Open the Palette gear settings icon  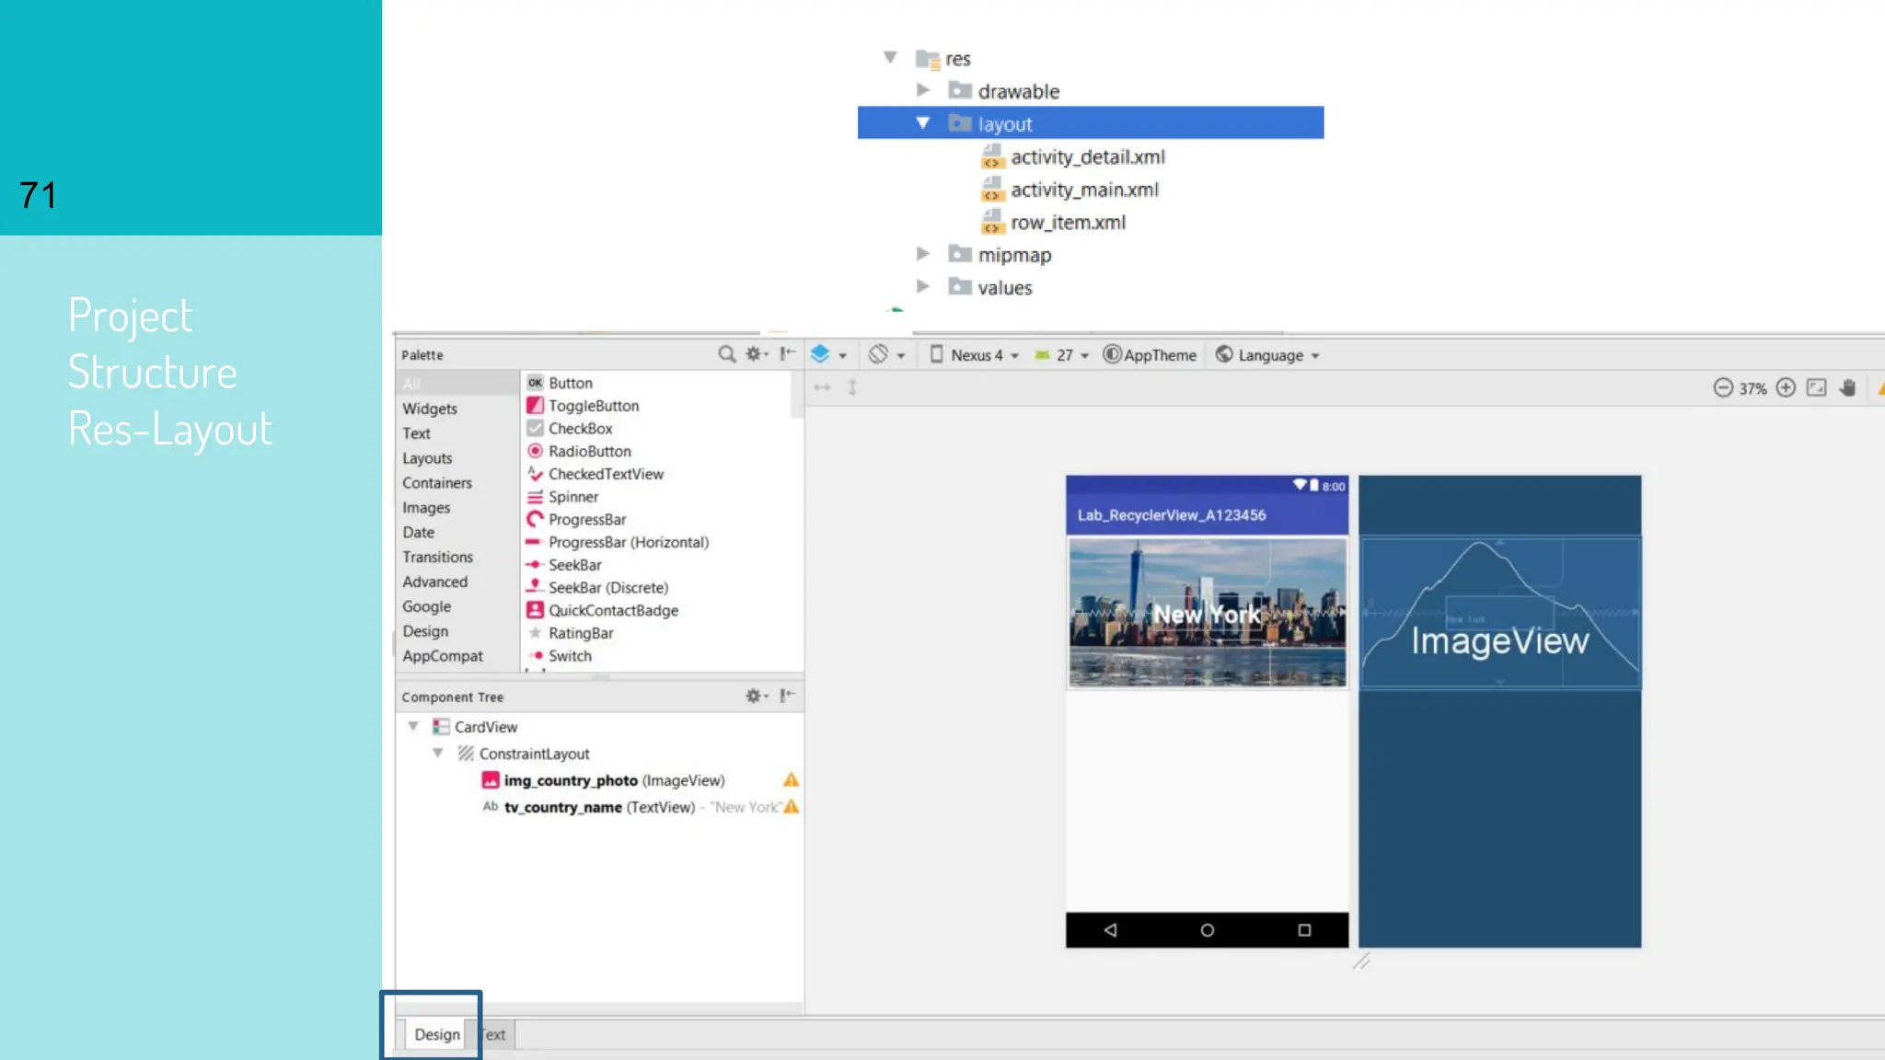click(x=755, y=354)
